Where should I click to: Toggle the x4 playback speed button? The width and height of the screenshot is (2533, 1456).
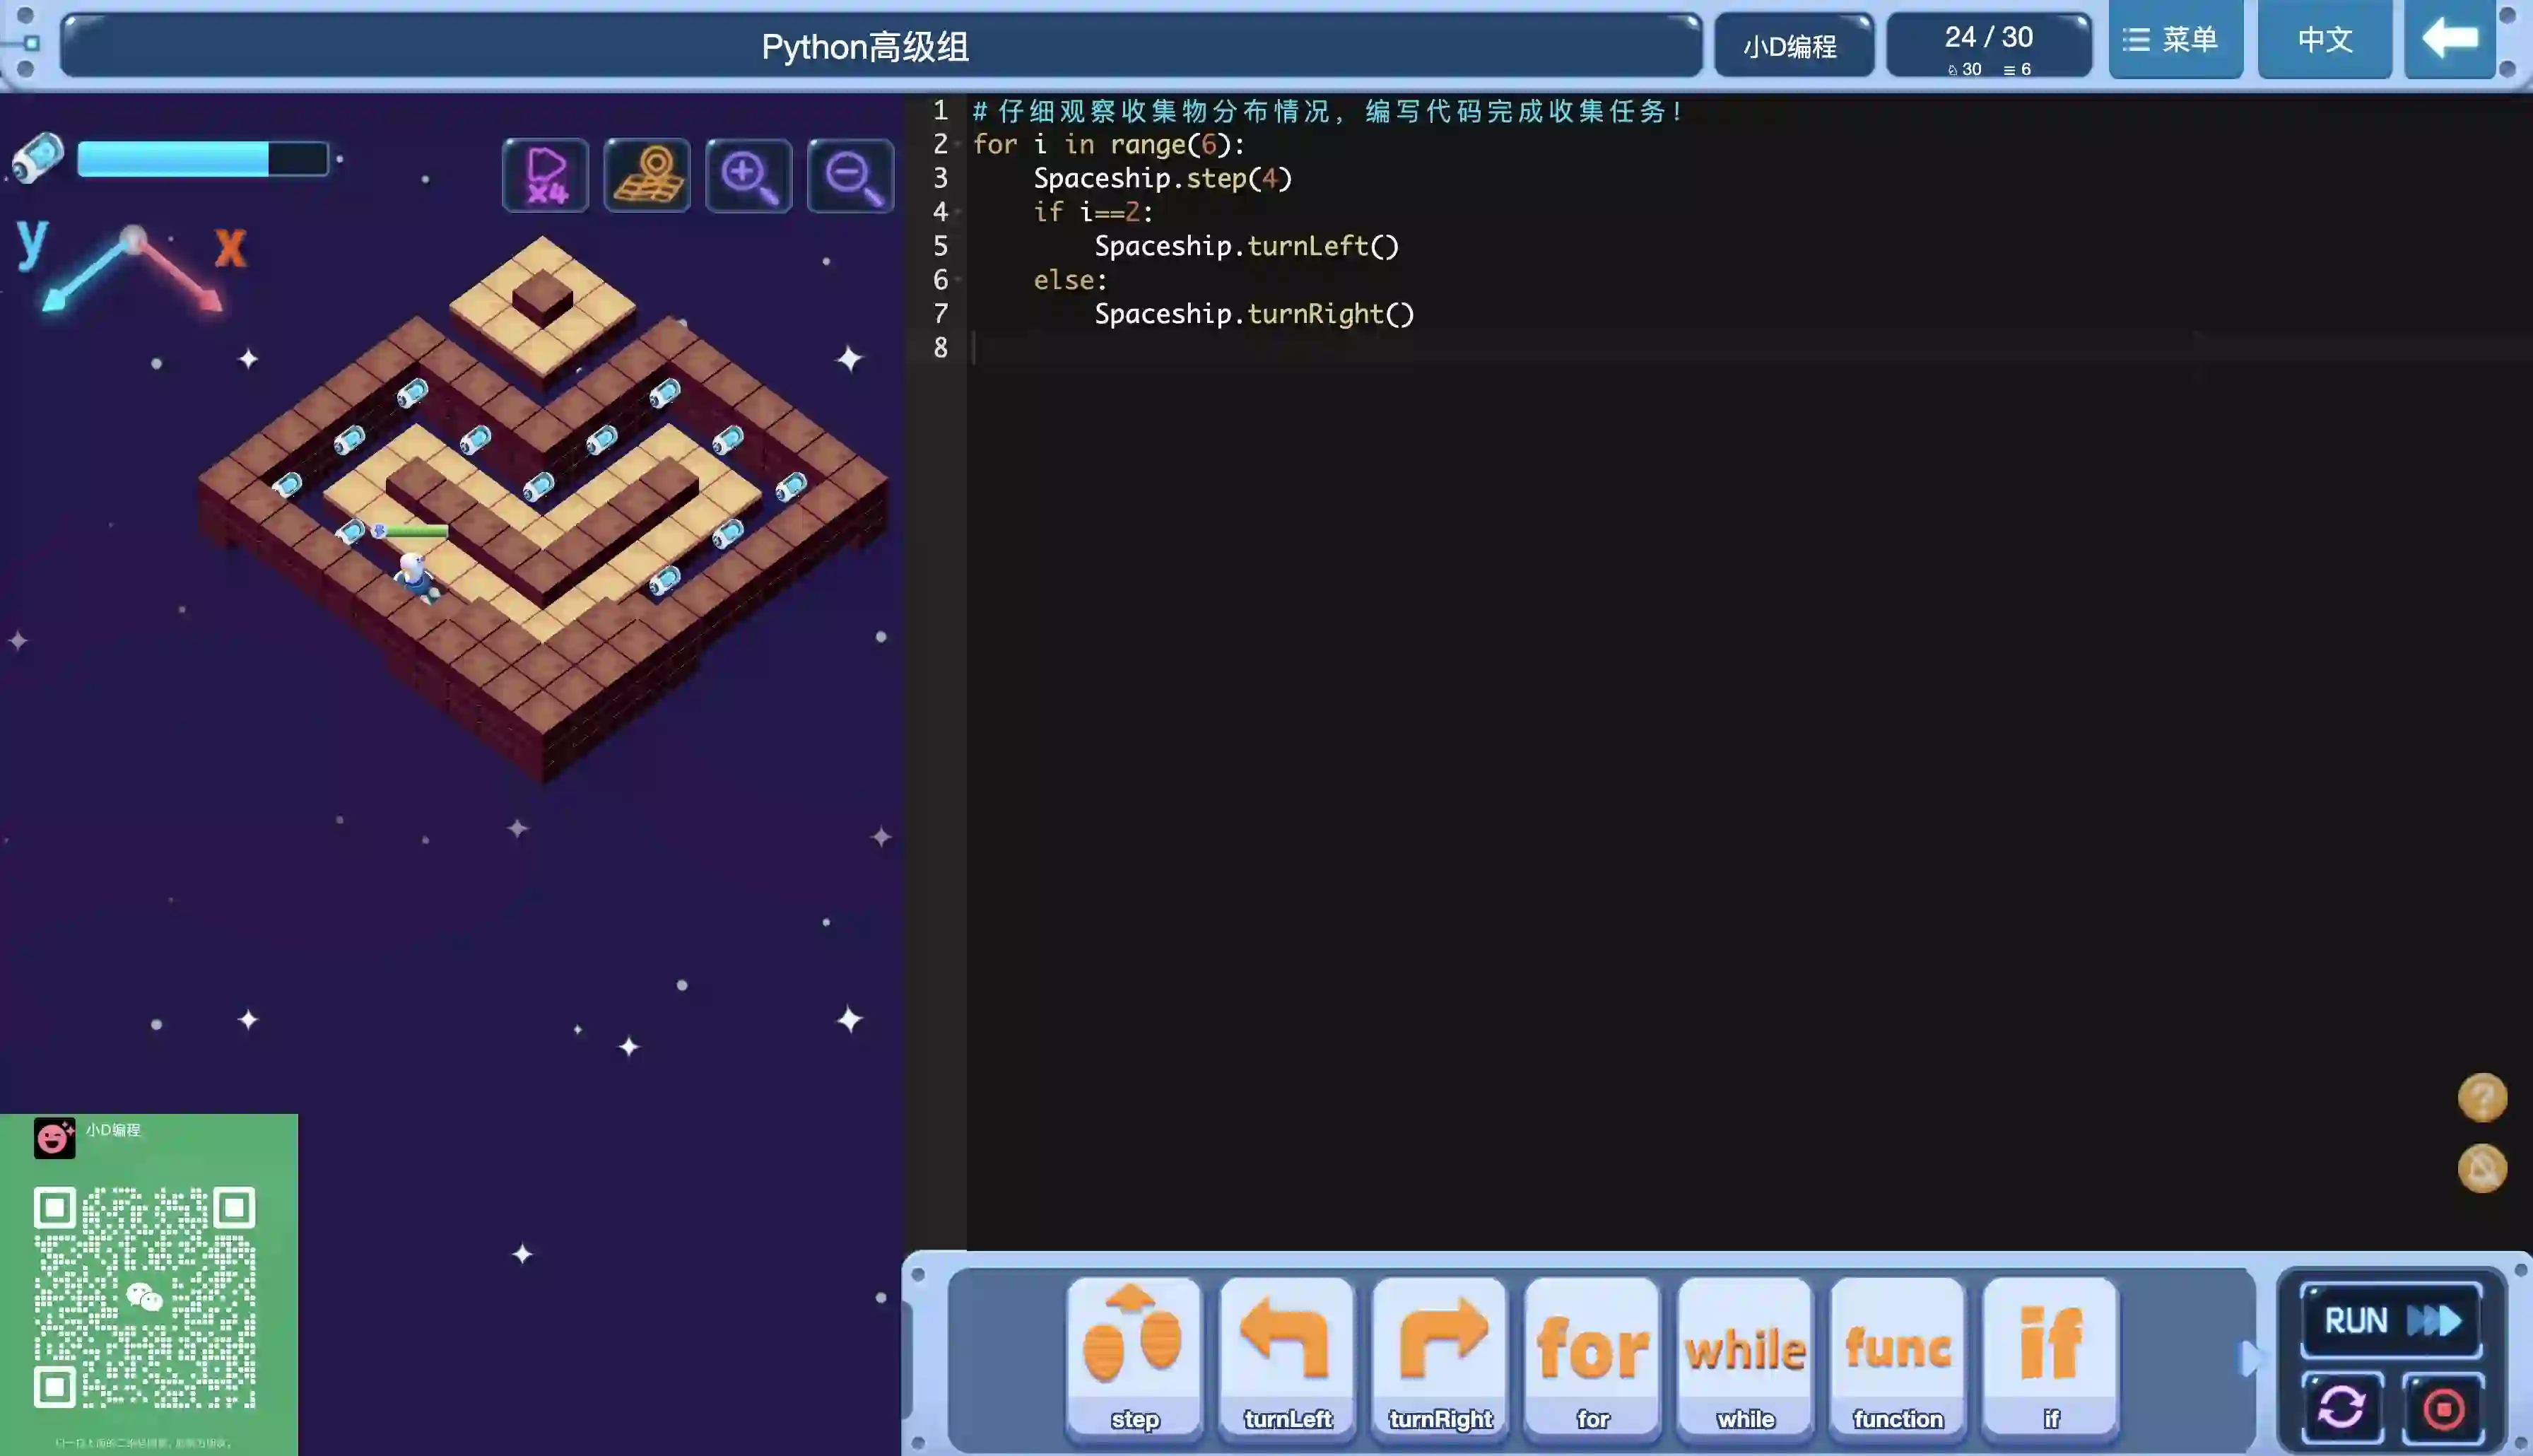pos(545,176)
